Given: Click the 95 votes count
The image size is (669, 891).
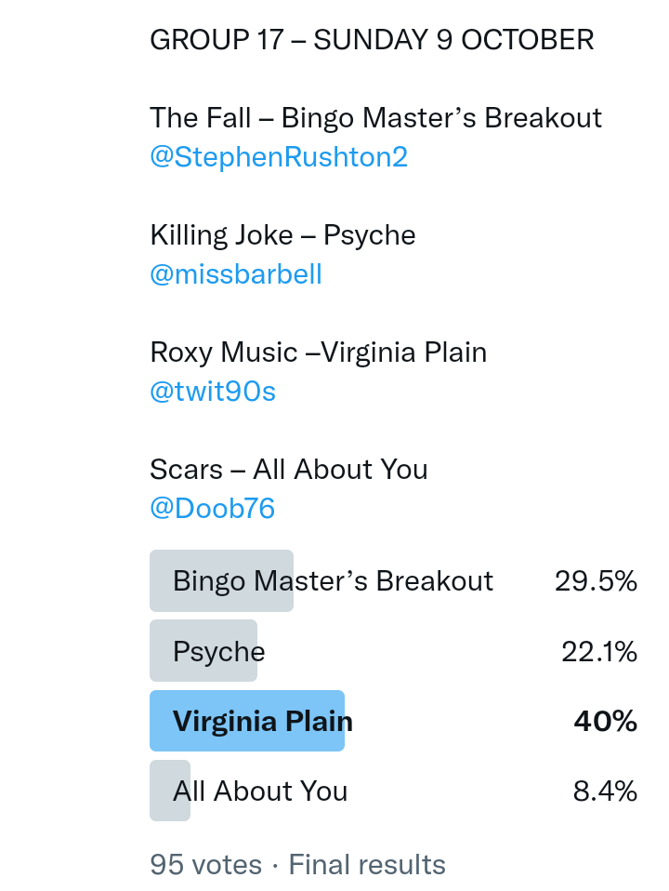Looking at the screenshot, I should click(x=205, y=865).
